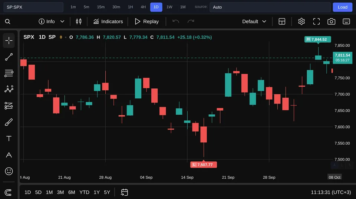This screenshot has height=199, width=356.
Task: Set bottom range to 3M
Action: click(x=60, y=192)
